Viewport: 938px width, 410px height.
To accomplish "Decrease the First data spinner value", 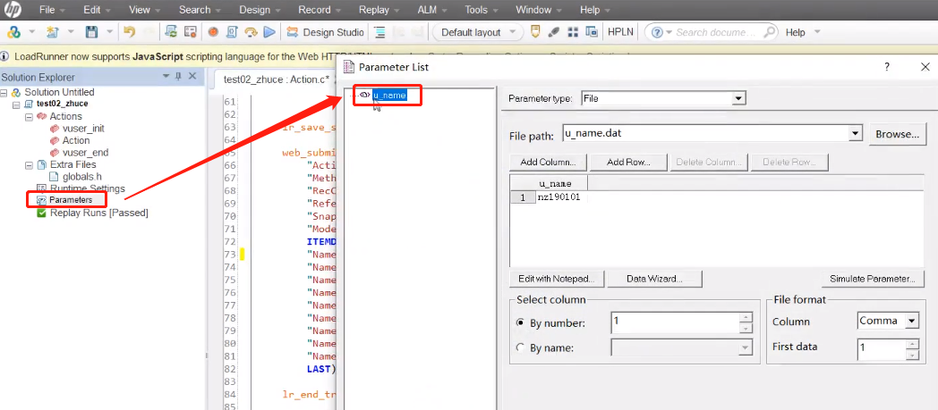I will pyautogui.click(x=912, y=356).
